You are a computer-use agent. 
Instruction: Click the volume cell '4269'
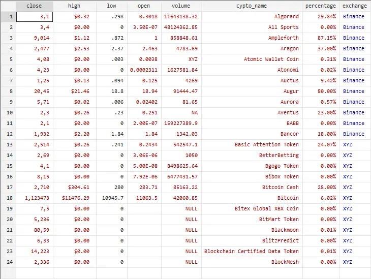click(x=181, y=80)
